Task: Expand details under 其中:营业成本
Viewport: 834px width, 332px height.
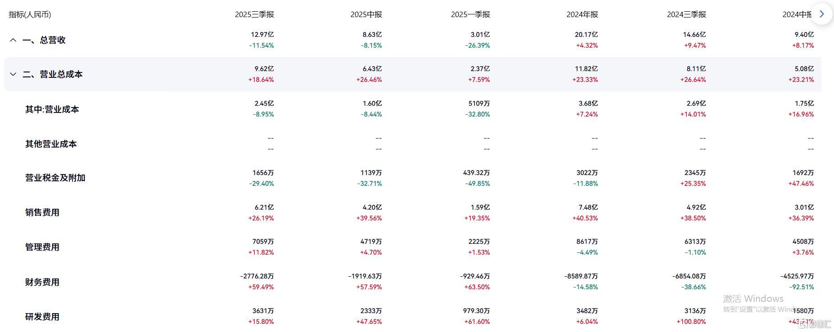Action: pyautogui.click(x=51, y=109)
